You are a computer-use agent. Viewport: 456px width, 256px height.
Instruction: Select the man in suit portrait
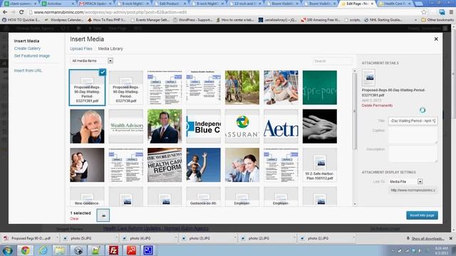165,127
